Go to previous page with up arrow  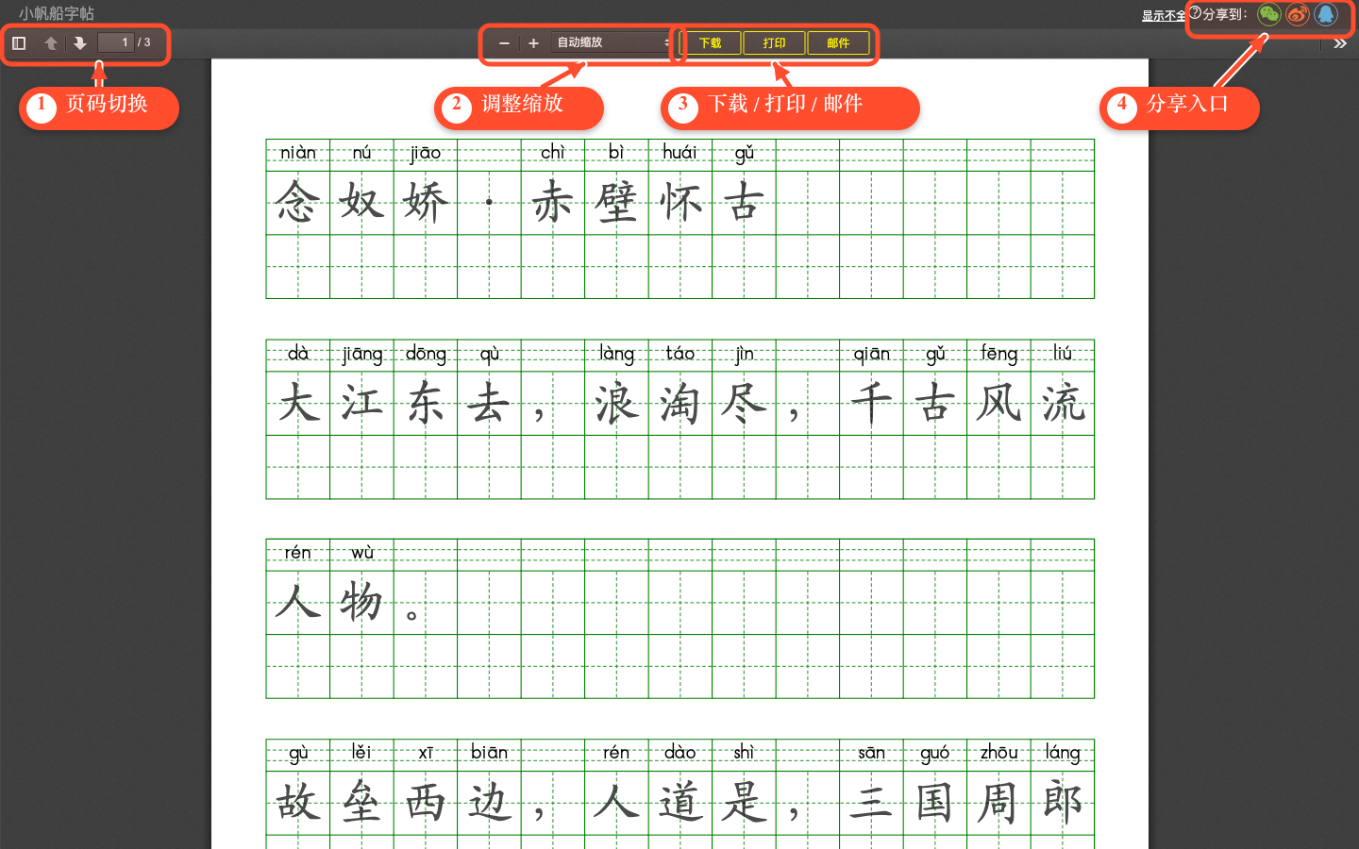tap(51, 43)
